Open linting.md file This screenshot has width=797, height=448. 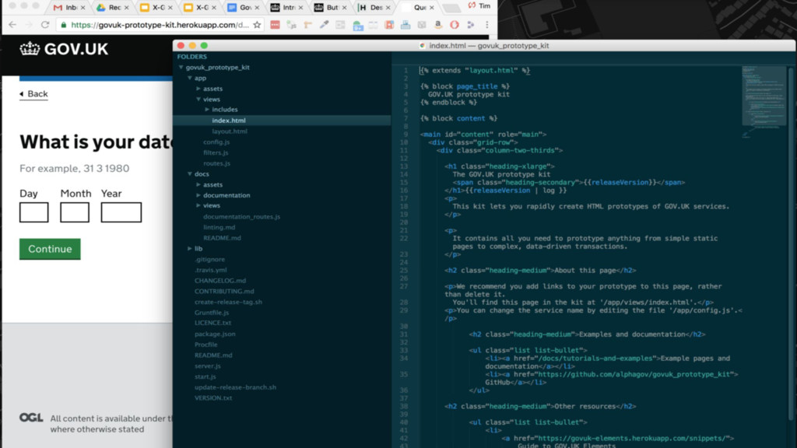[219, 227]
